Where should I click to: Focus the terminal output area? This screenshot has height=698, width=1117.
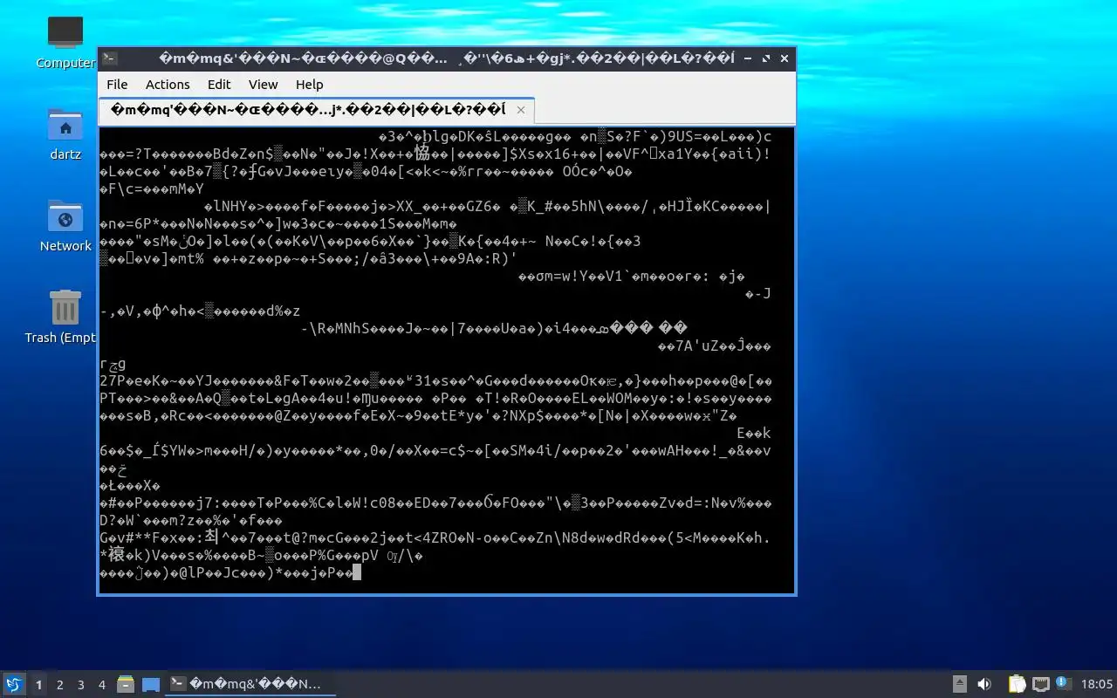click(447, 359)
